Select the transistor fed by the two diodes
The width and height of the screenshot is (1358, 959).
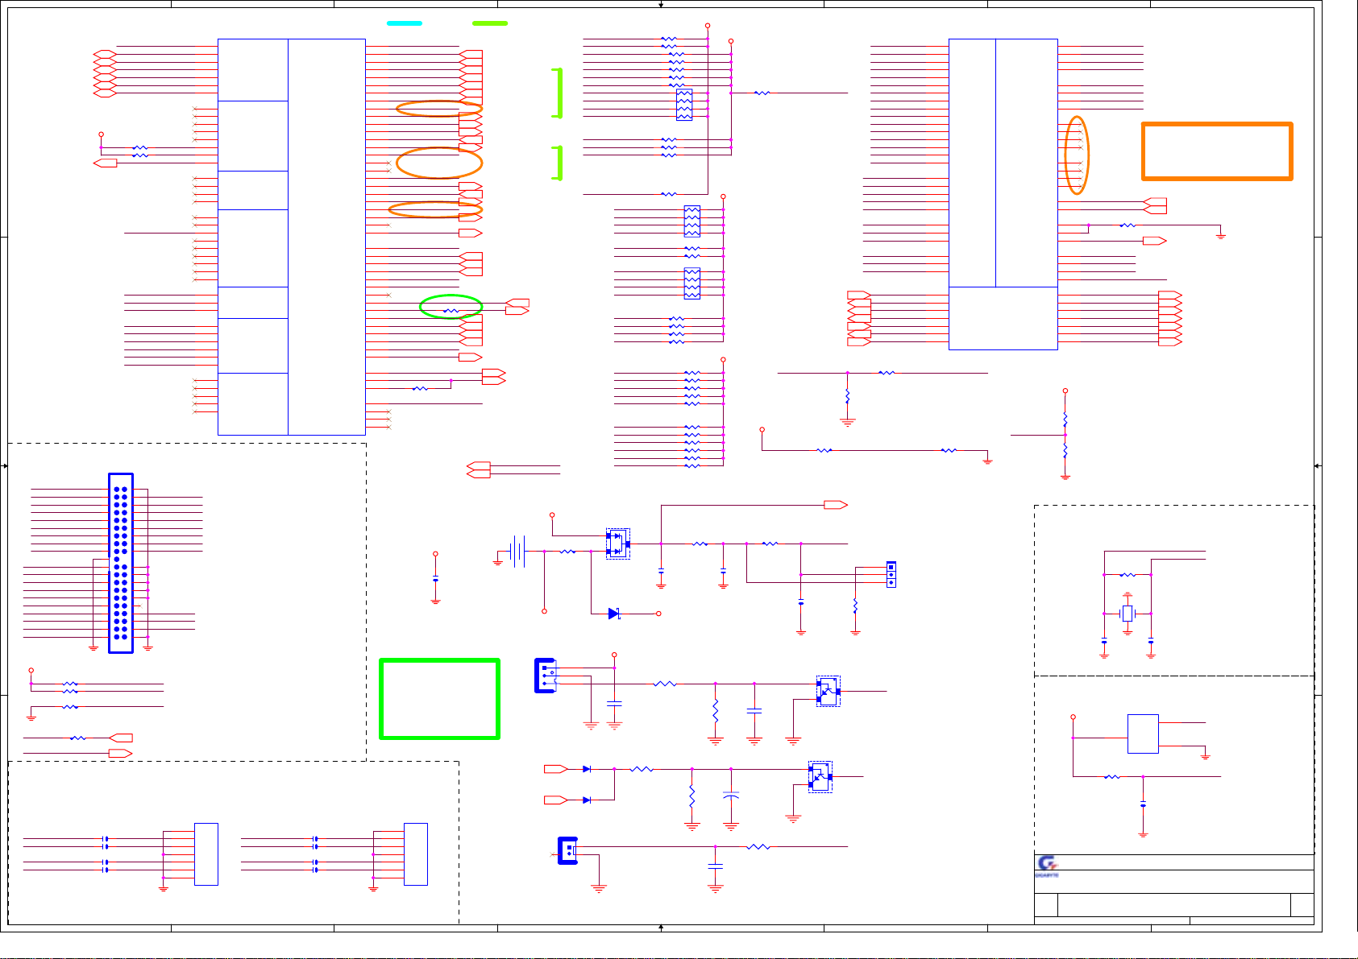click(820, 777)
